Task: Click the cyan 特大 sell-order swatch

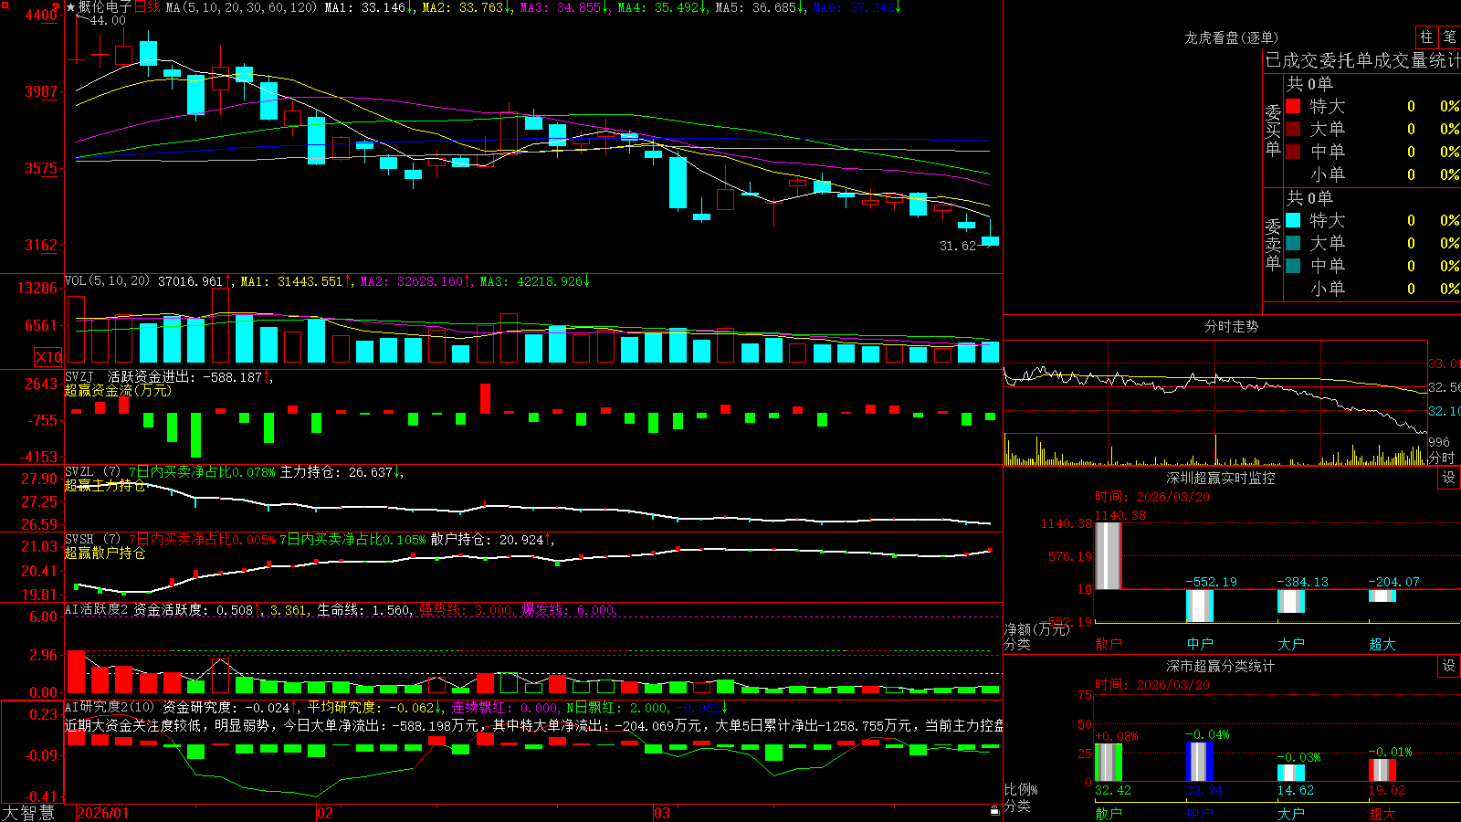Action: click(x=1293, y=220)
